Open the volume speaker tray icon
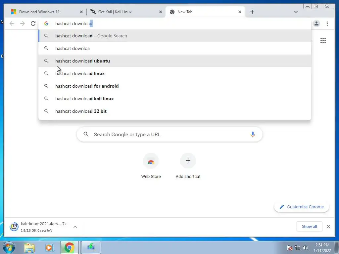This screenshot has width=339, height=254. pyautogui.click(x=305, y=248)
